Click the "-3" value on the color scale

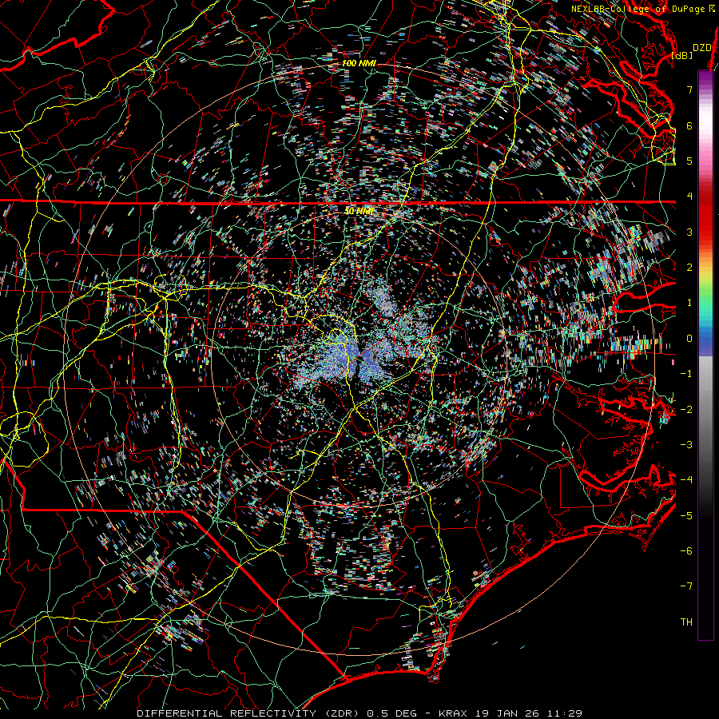coord(686,445)
